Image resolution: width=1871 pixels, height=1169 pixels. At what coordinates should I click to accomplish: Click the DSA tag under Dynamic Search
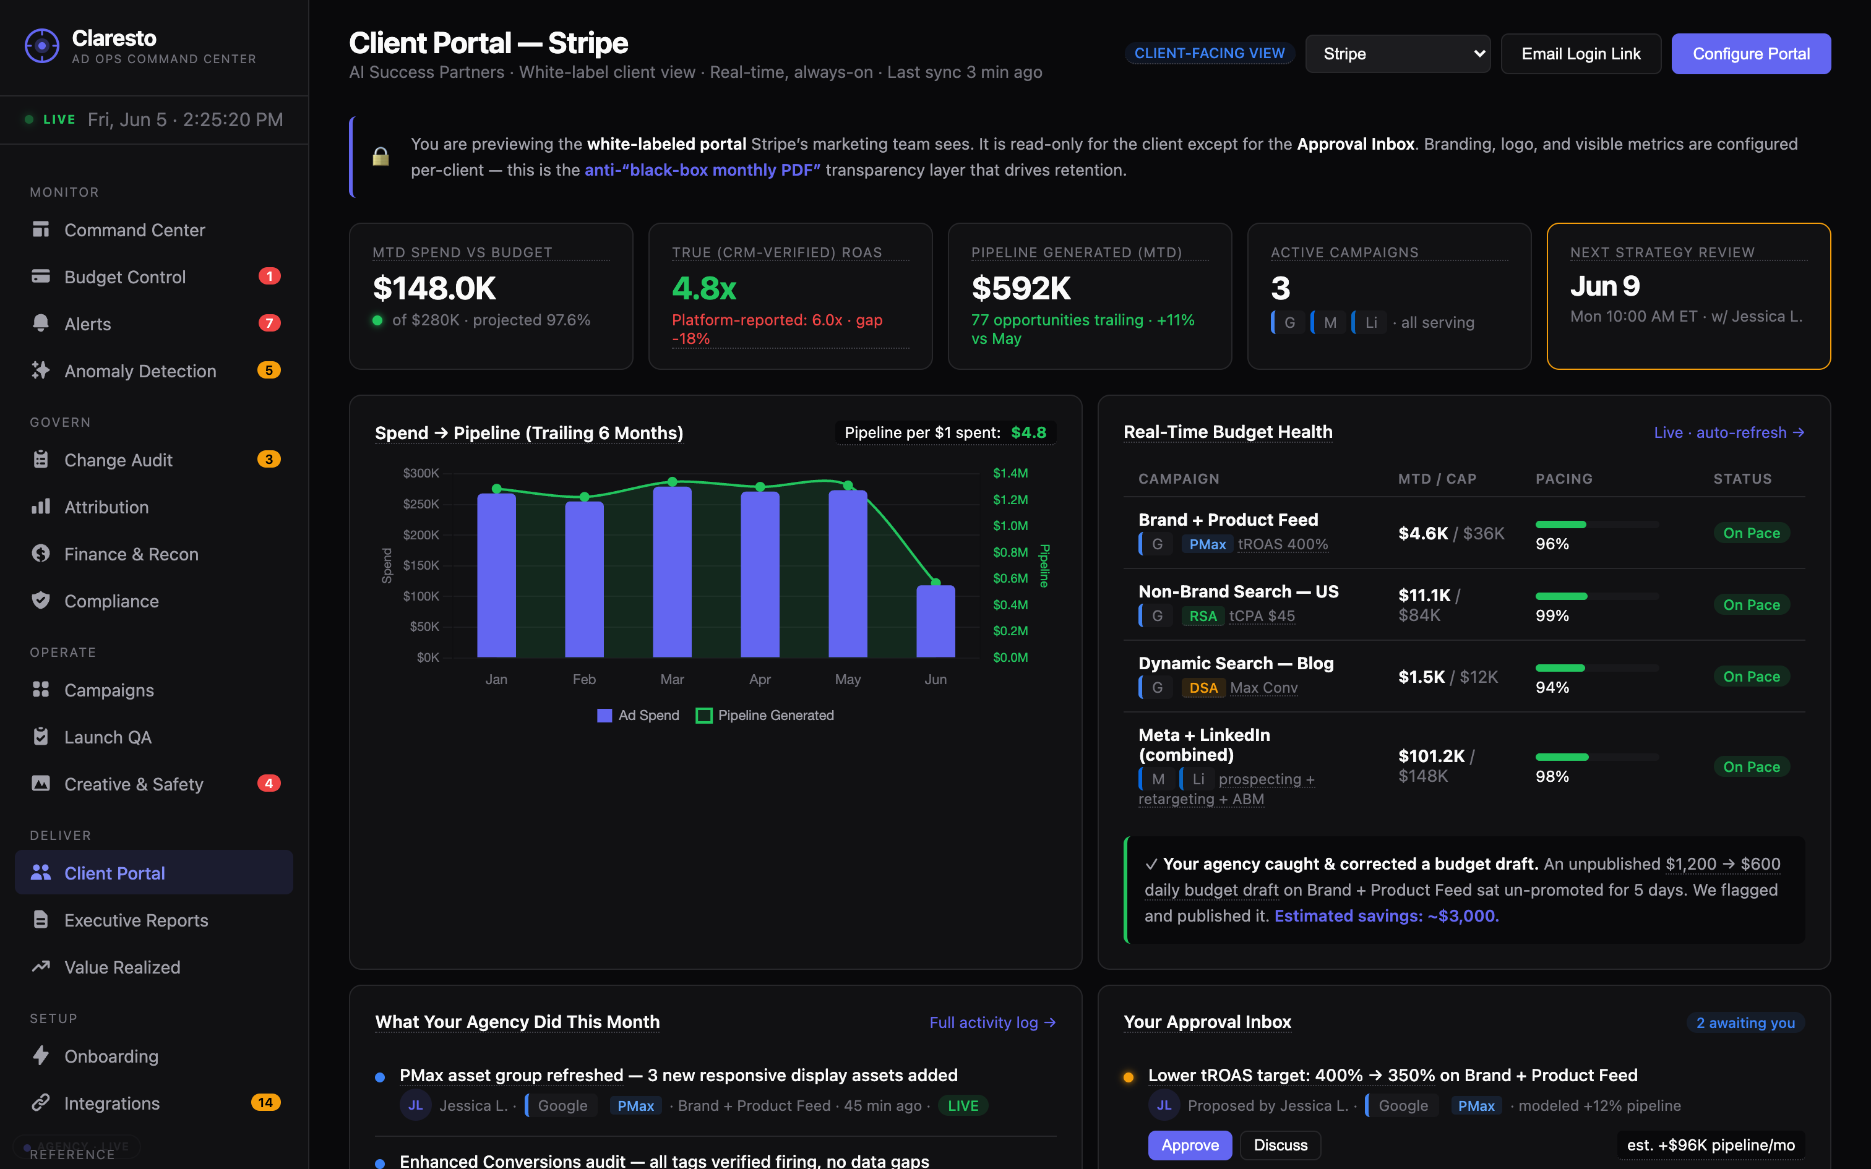pos(1203,688)
